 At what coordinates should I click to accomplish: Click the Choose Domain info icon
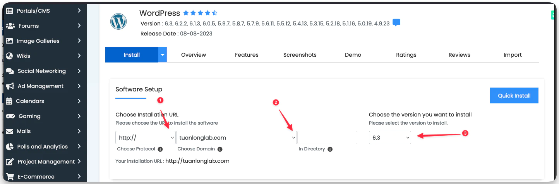pos(220,149)
